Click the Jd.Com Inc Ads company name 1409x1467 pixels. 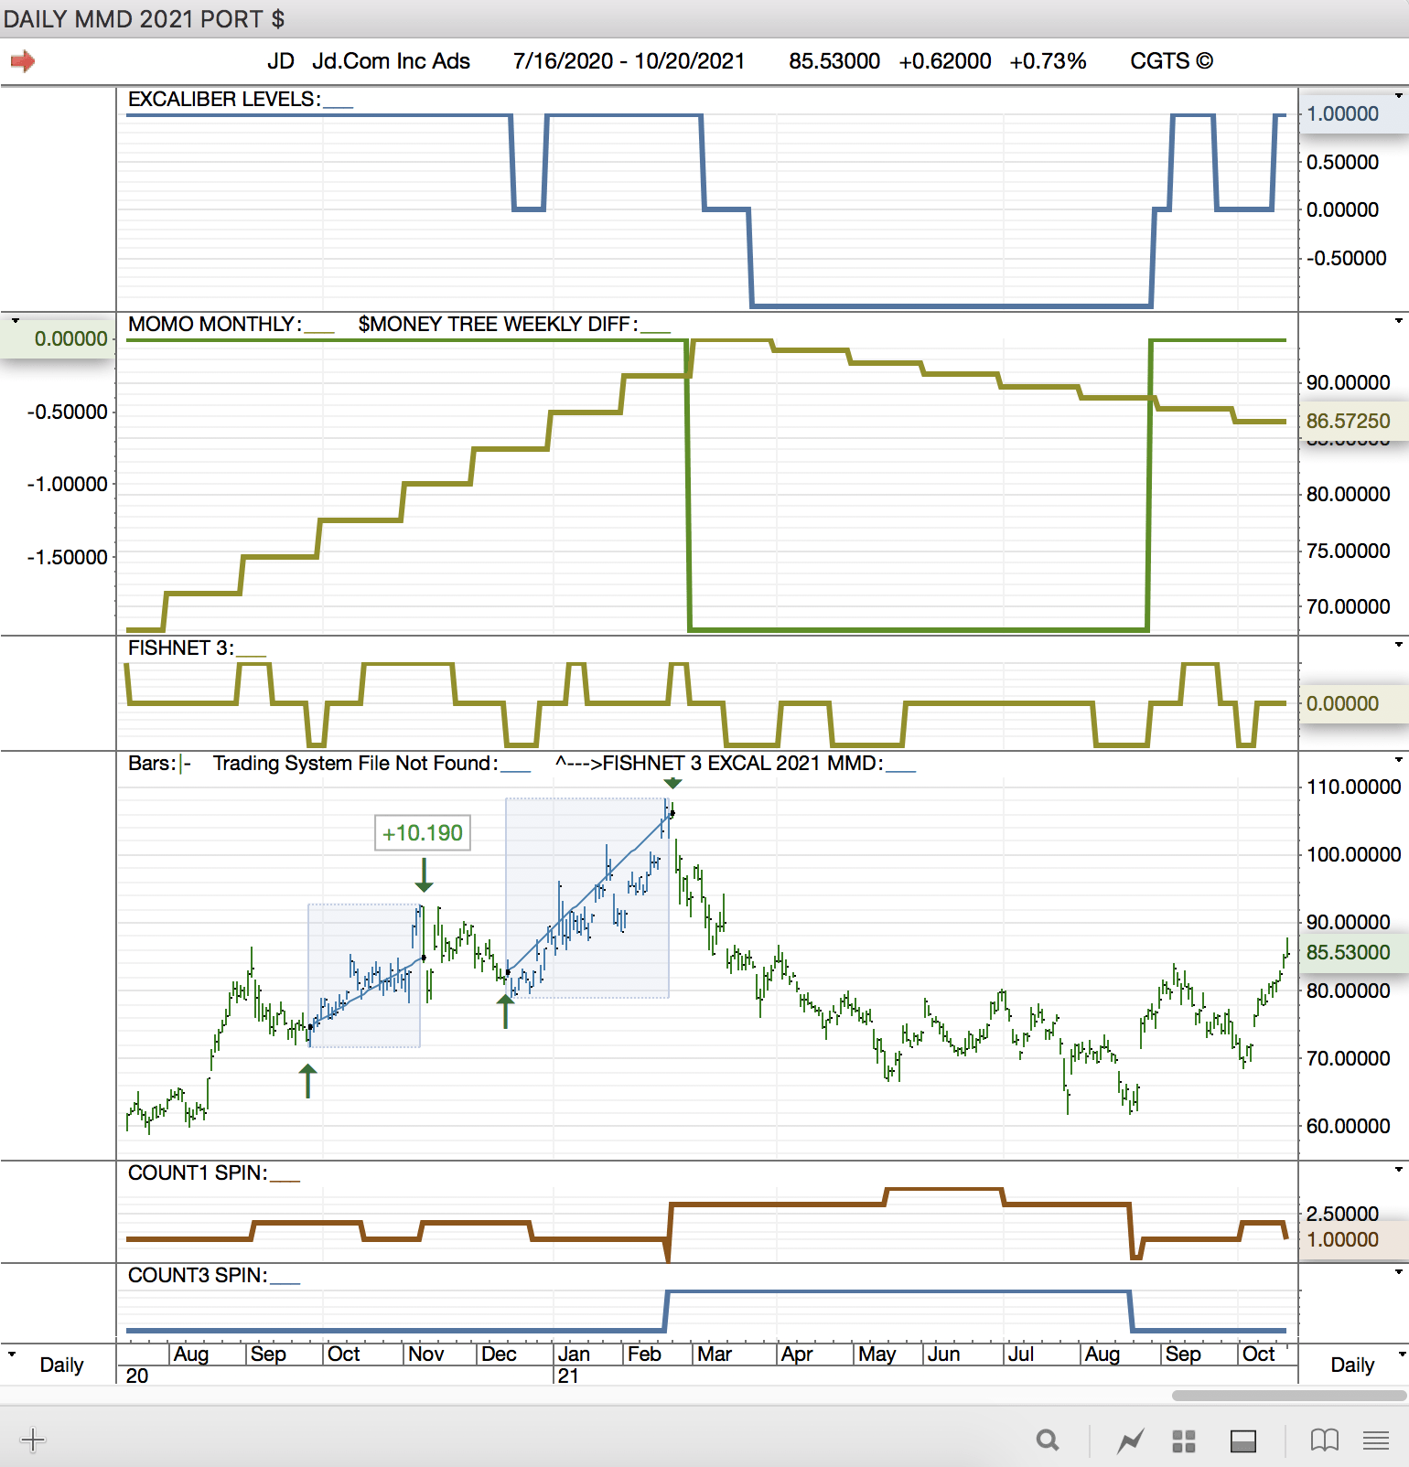[392, 61]
